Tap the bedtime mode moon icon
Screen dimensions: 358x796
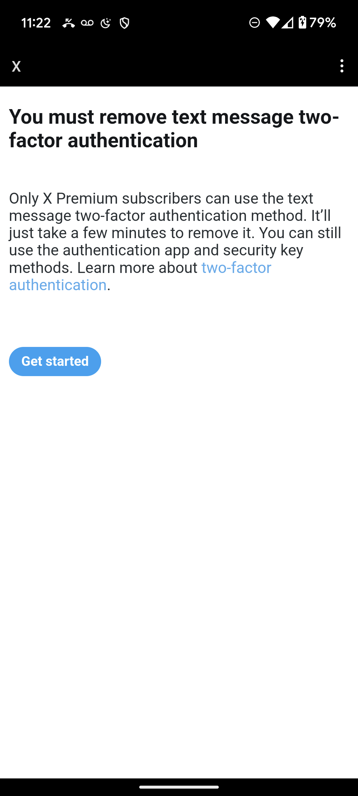click(x=106, y=23)
